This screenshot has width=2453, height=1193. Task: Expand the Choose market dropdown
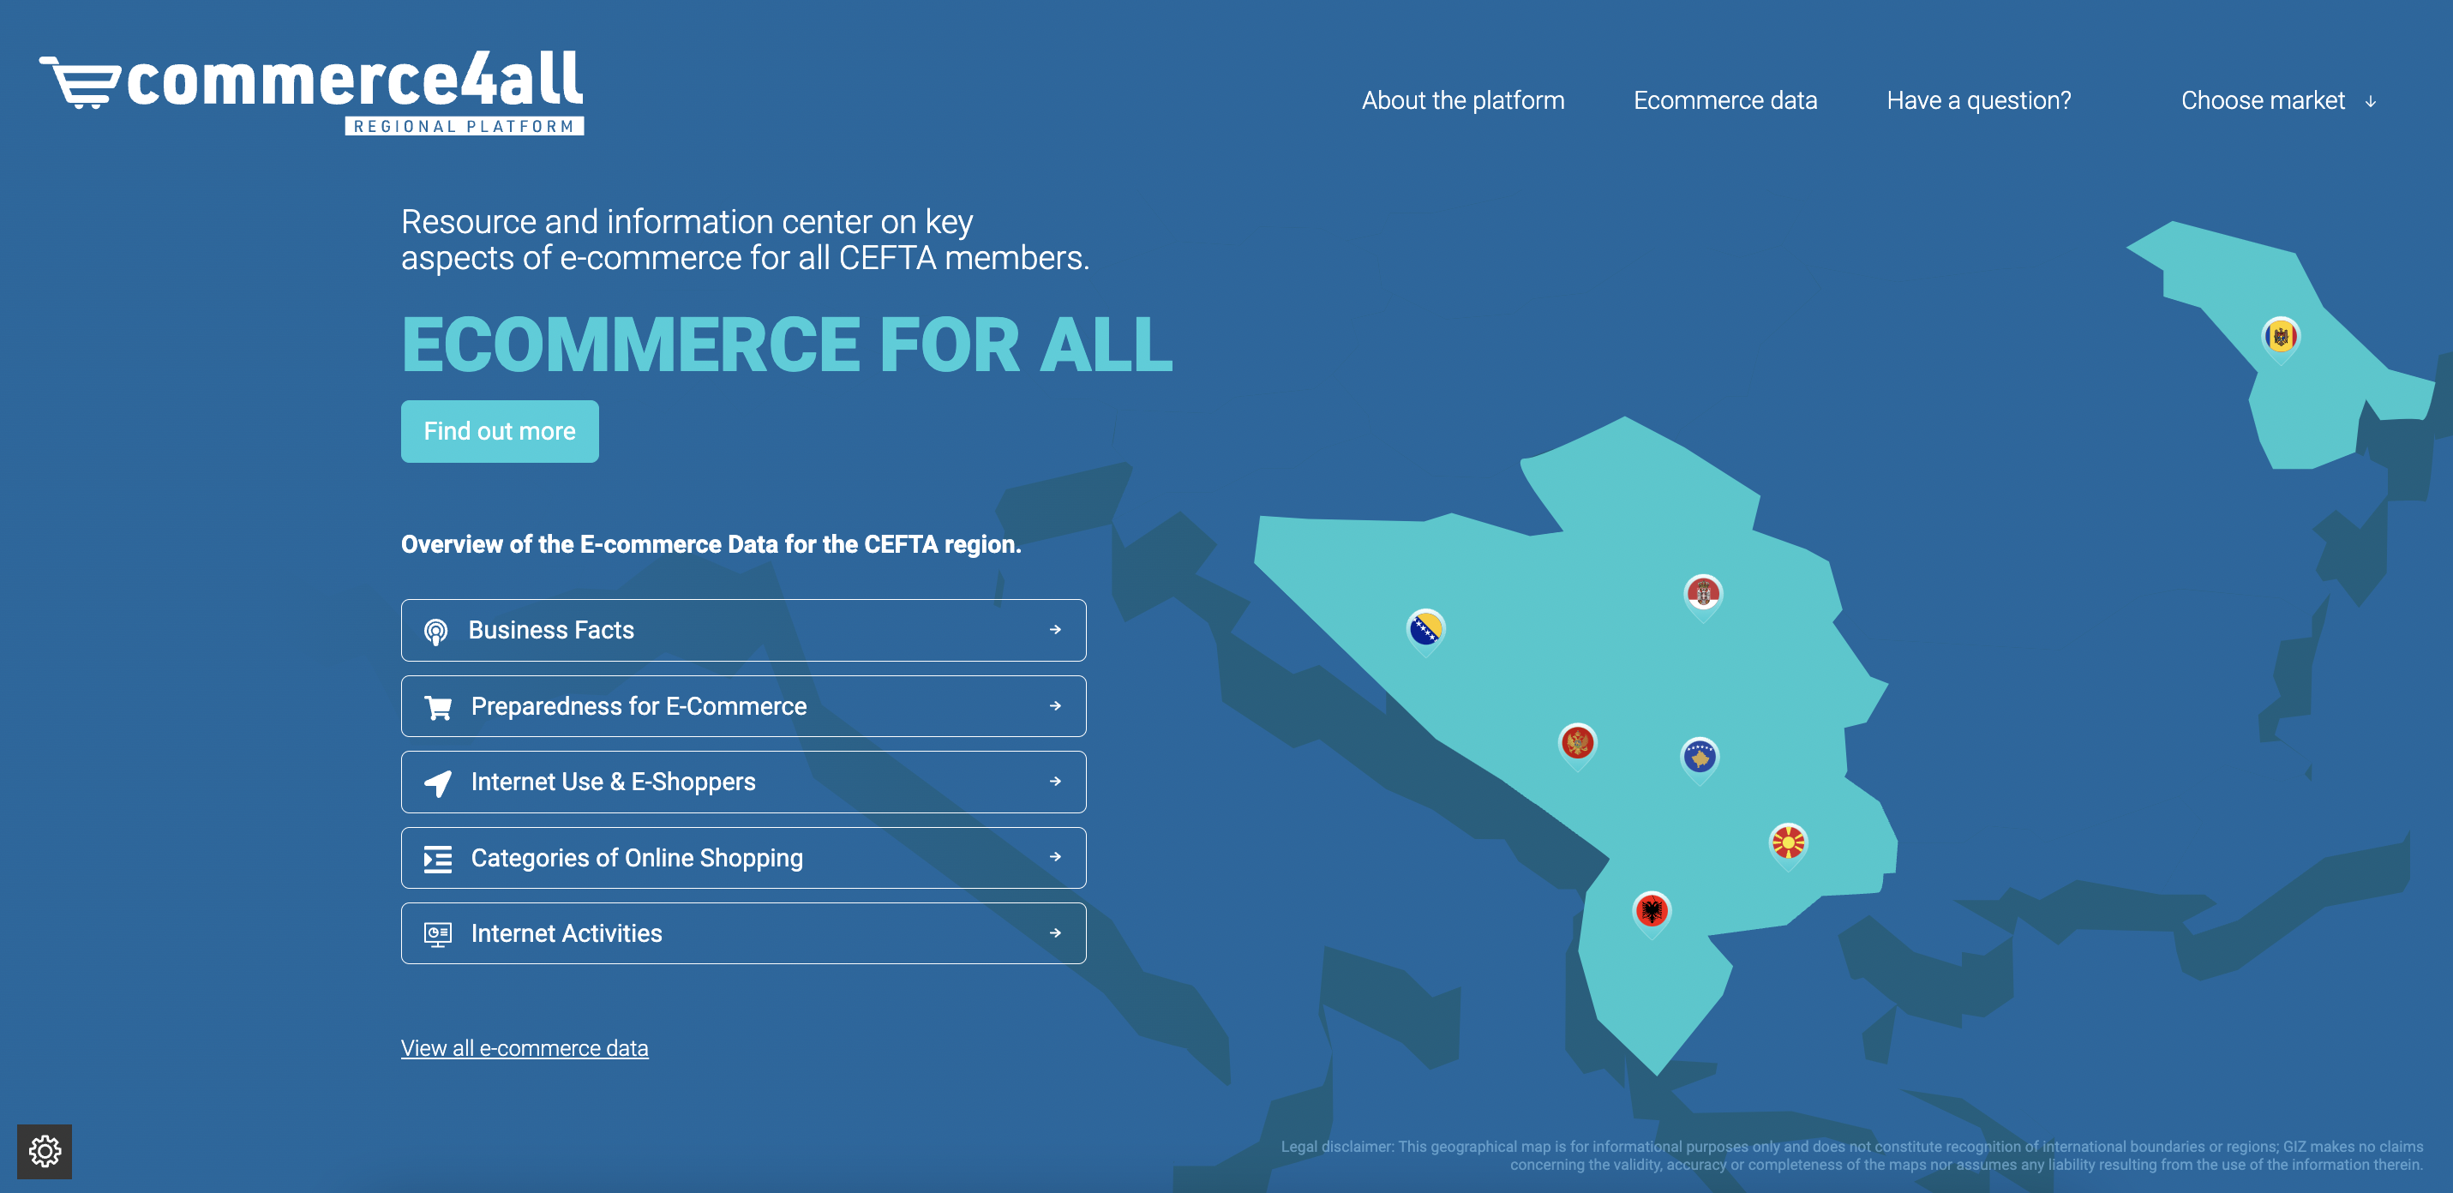[x=2278, y=101]
